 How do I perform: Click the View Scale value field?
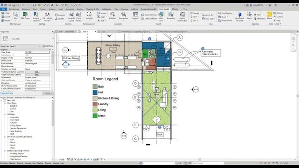[37, 52]
